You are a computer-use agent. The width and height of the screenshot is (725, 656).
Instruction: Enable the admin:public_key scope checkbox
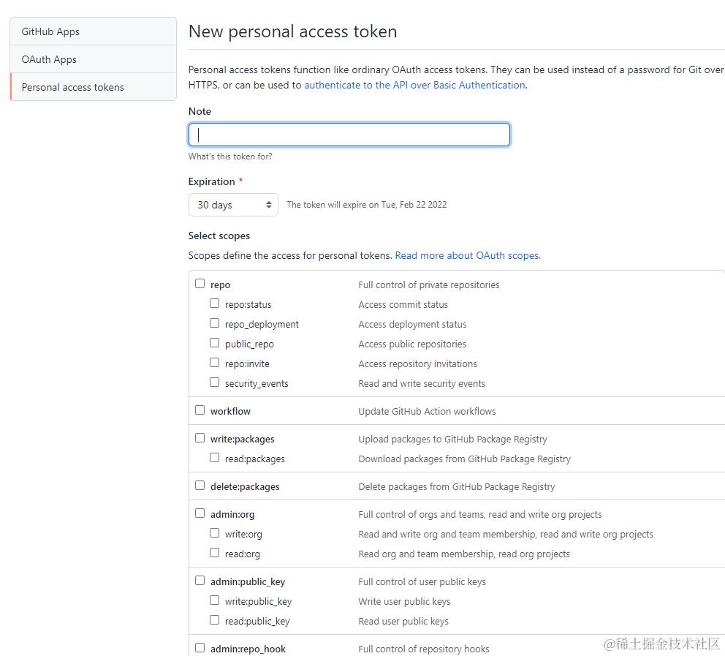point(200,581)
